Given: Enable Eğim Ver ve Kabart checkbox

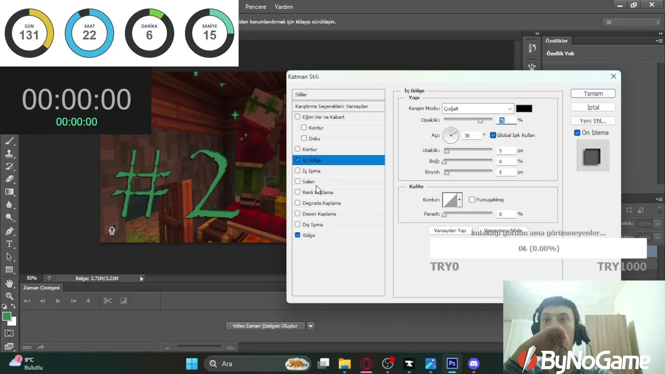Looking at the screenshot, I should [x=298, y=117].
